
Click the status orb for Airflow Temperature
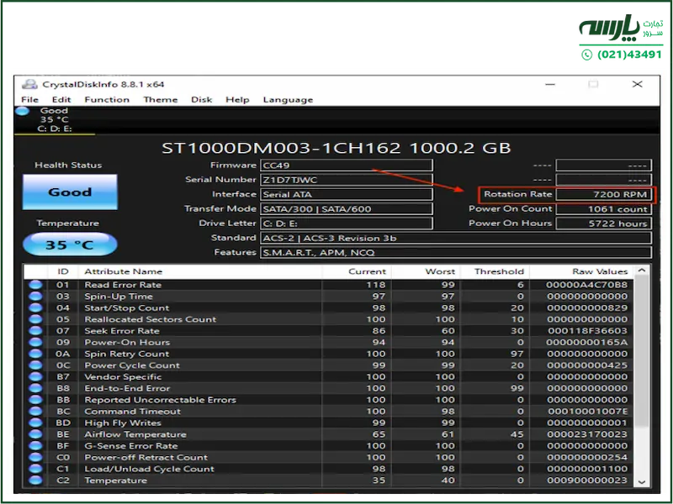click(35, 434)
